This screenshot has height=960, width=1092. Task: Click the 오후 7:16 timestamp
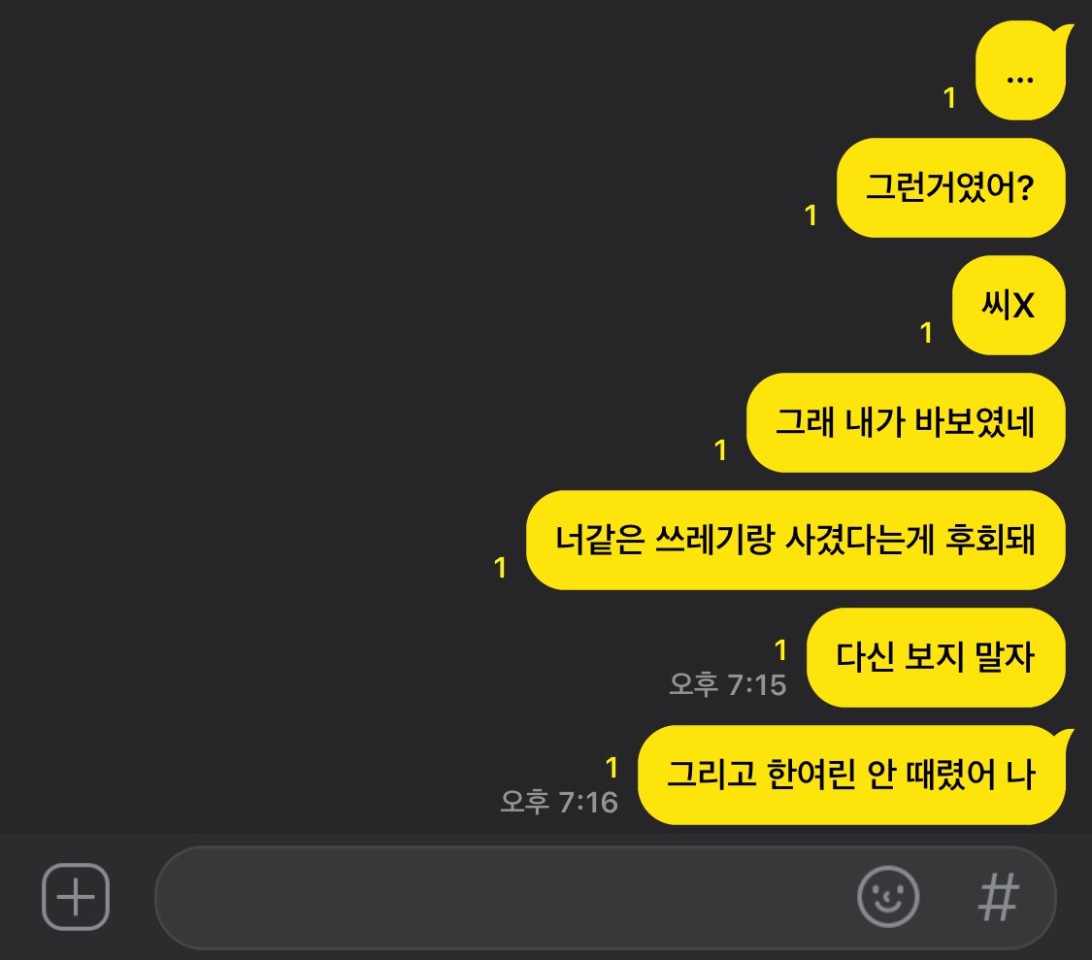559,802
